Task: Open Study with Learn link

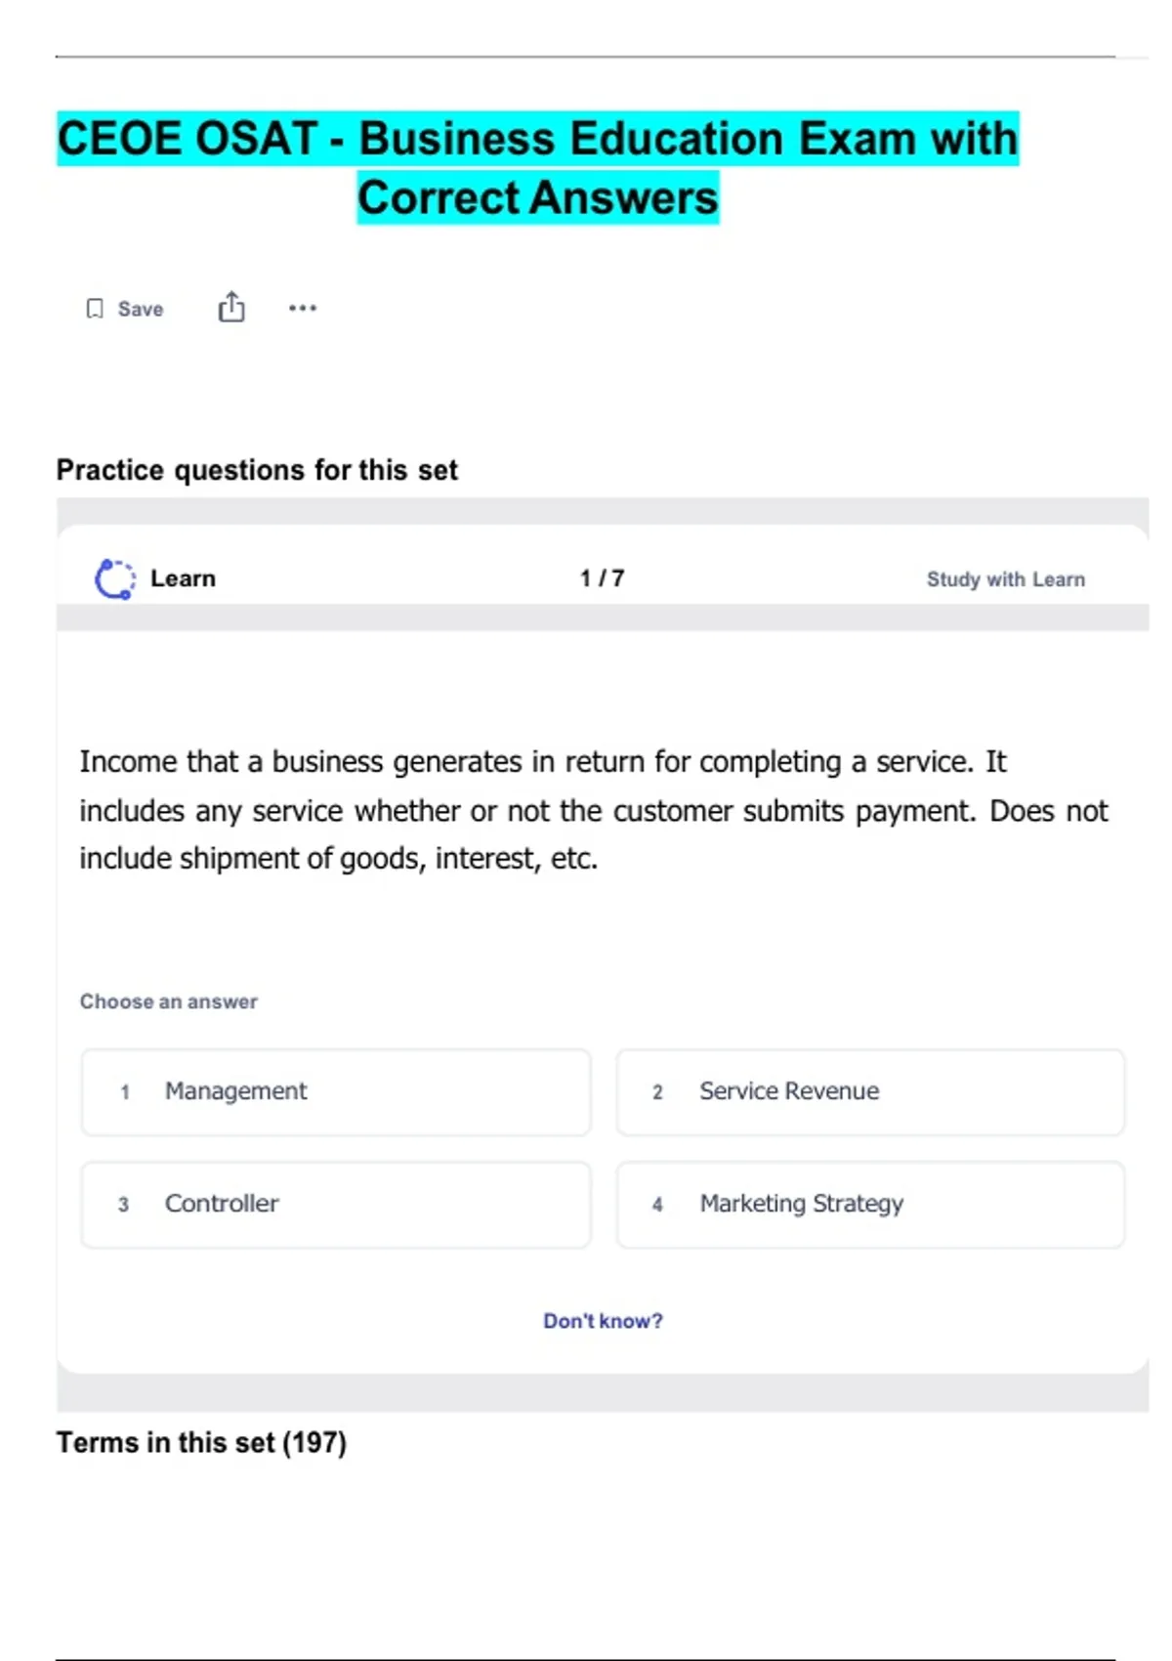Action: (1006, 579)
